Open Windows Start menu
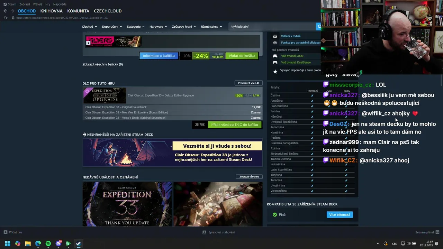 click(7, 243)
